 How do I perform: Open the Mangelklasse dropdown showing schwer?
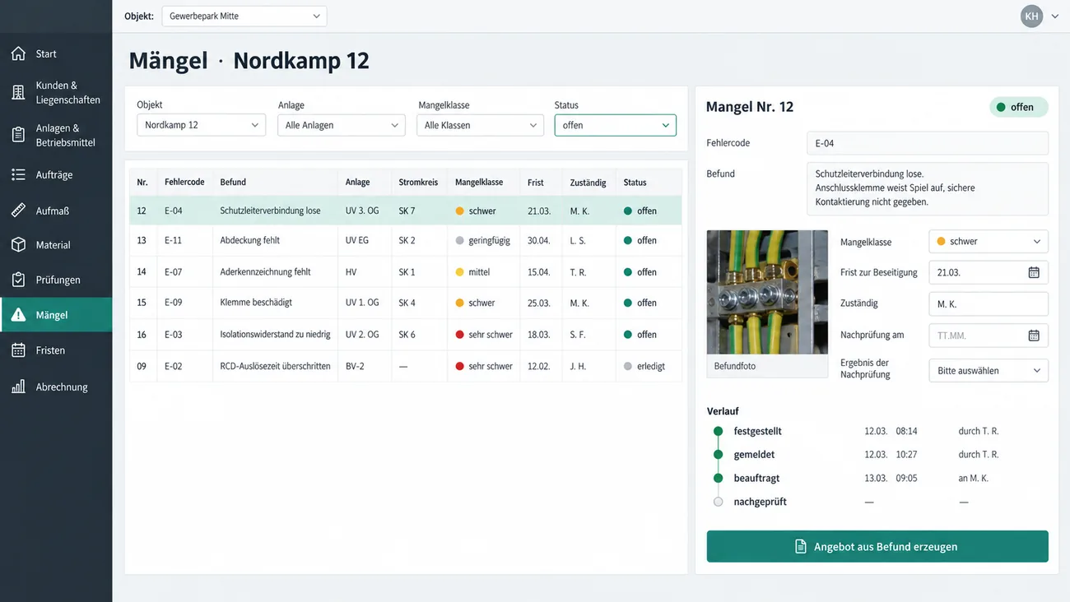pos(989,242)
